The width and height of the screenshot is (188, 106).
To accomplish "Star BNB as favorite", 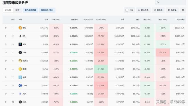I will (6, 69).
